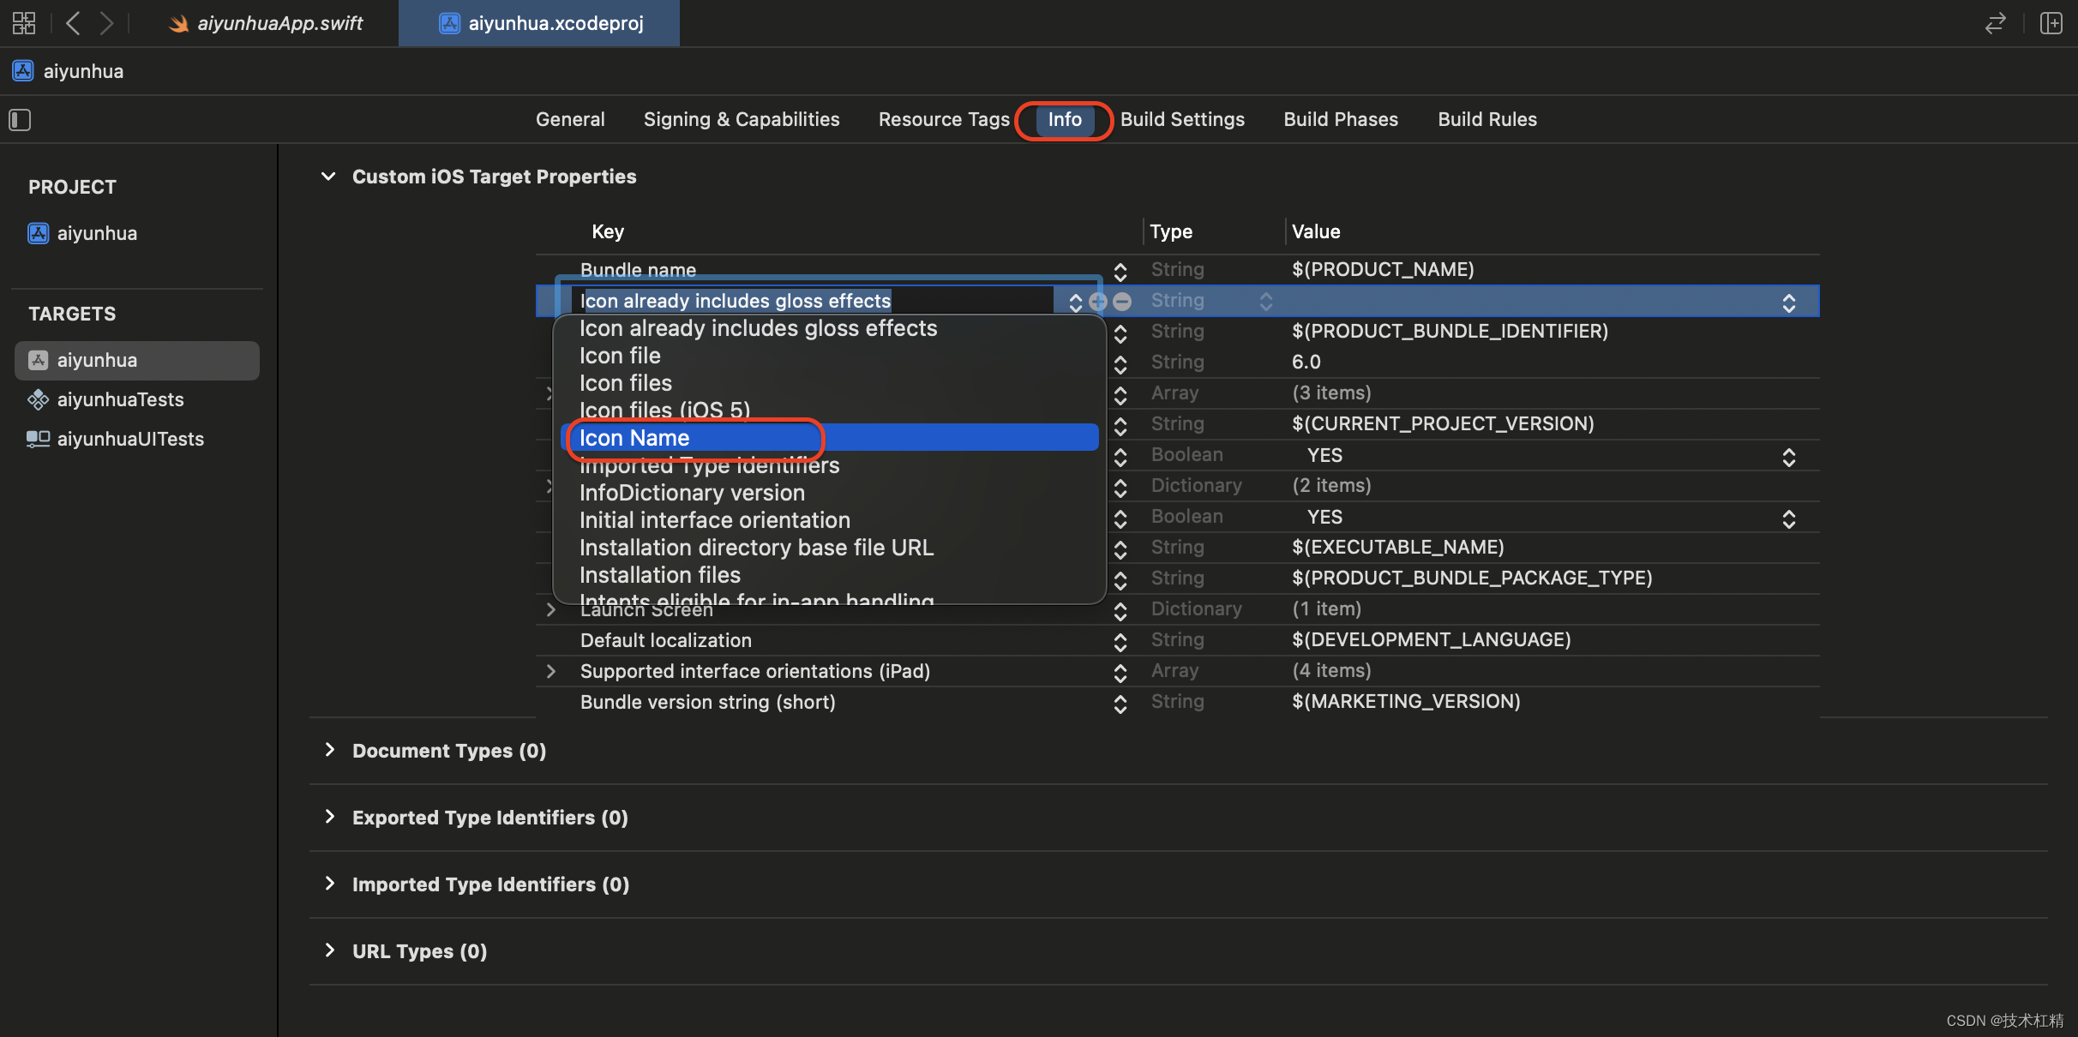Expand Imported Type Identifiers section
Screen dimensions: 2078x1037
(330, 884)
